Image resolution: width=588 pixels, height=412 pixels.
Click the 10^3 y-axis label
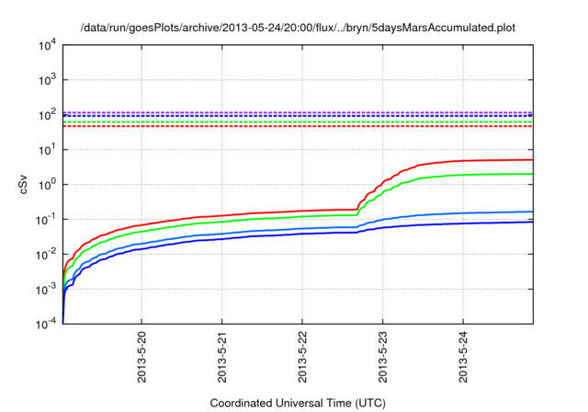(x=48, y=80)
